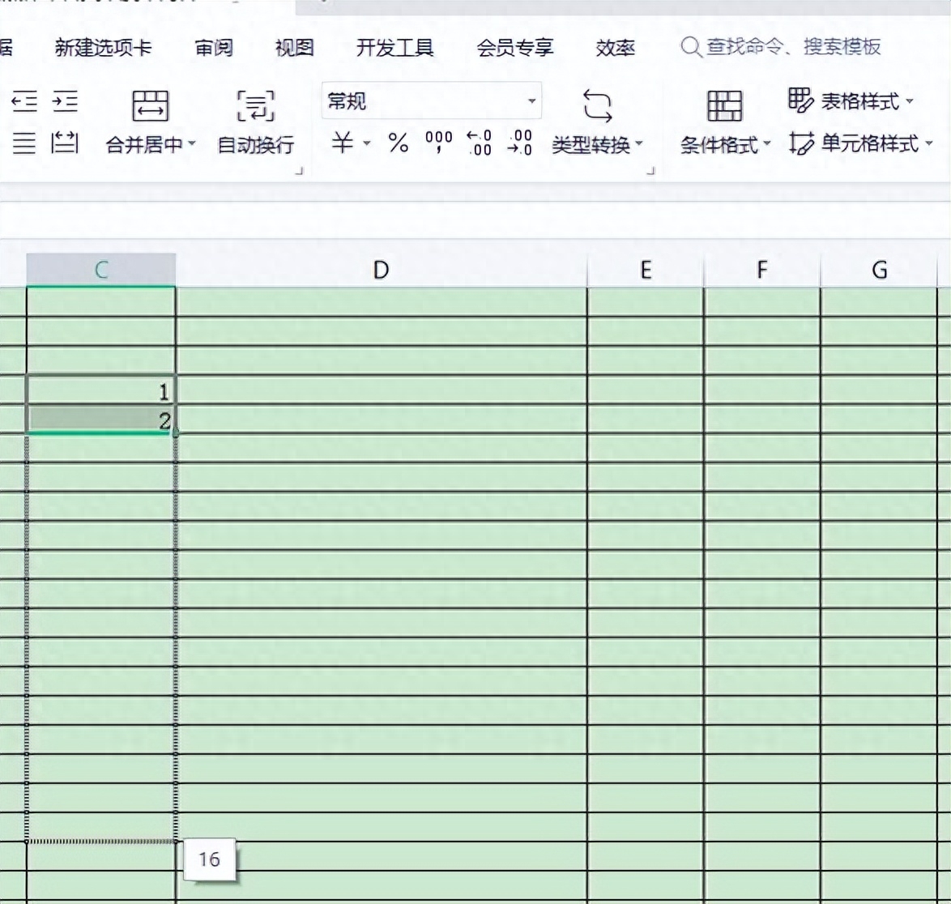The image size is (951, 904).
Task: Click the search magnifier icon
Action: coord(691,47)
